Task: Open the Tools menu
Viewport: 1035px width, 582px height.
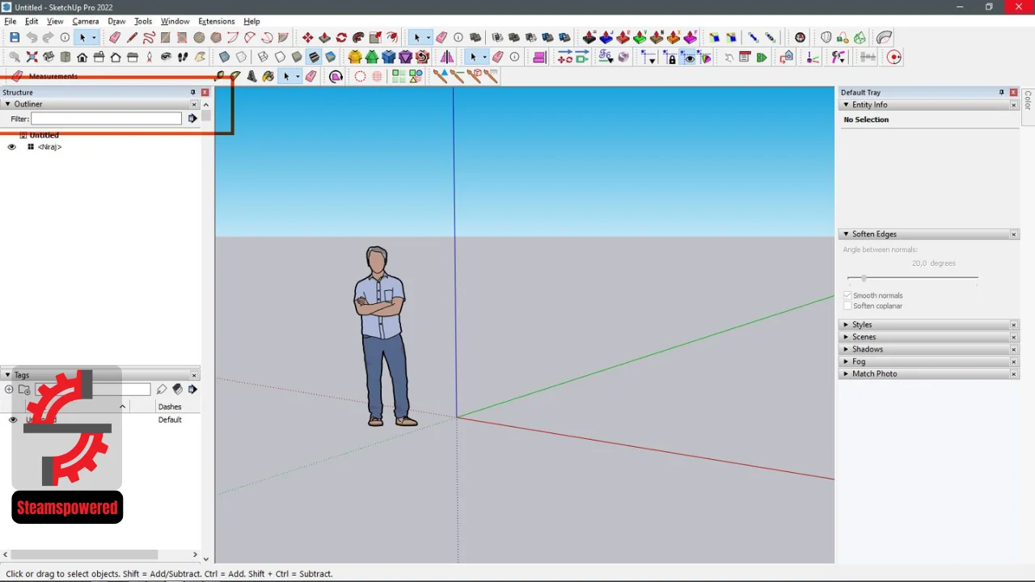Action: (143, 21)
